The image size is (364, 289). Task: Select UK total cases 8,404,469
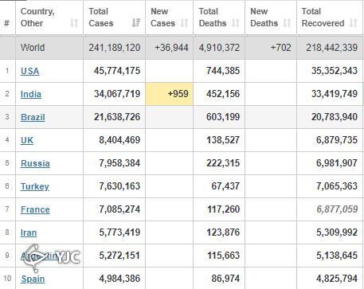tap(119, 140)
